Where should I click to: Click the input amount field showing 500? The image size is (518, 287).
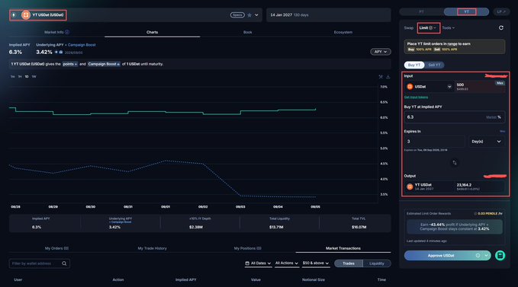point(480,87)
